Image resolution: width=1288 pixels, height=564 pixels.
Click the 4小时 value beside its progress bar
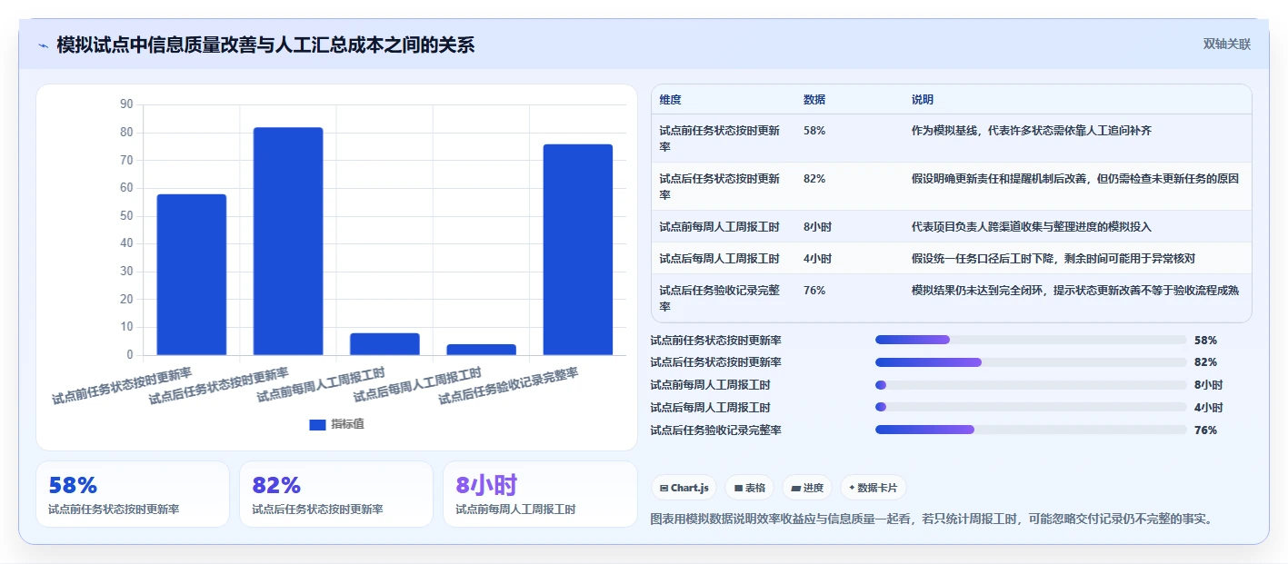click(x=1209, y=408)
